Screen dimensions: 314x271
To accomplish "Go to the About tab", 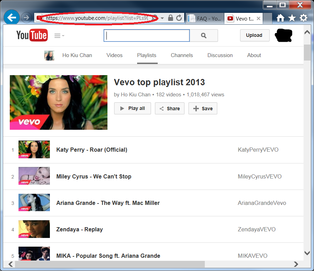I will click(254, 55).
